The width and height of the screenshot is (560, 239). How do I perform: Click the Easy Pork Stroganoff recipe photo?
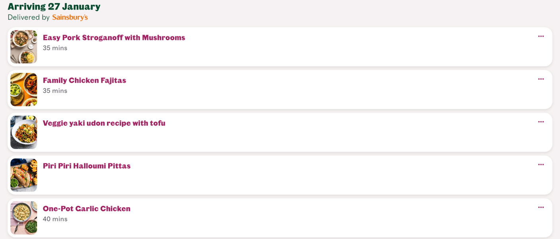[24, 47]
